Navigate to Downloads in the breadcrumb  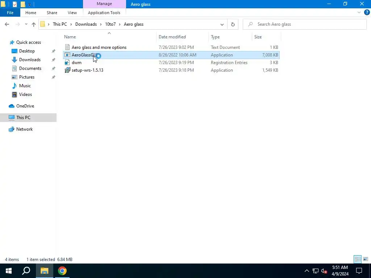(86, 24)
